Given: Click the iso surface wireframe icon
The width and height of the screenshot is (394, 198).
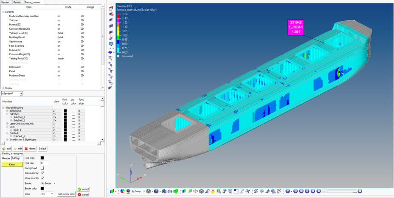Looking at the screenshot, I should coord(201,191).
